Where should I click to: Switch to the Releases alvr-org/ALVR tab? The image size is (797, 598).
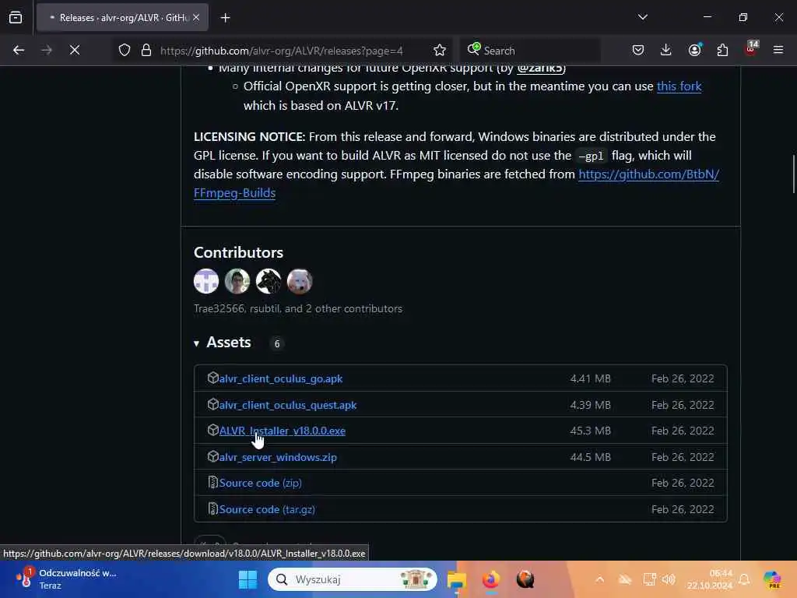[x=122, y=18]
